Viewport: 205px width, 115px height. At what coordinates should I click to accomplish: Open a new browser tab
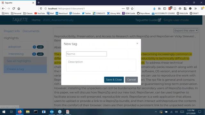coord(39,3)
